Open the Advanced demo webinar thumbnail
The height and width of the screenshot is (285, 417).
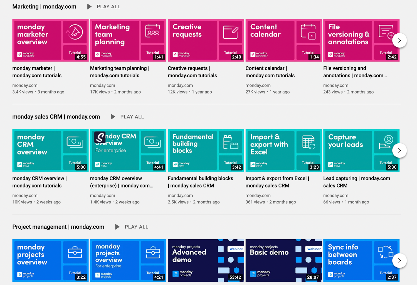(206, 260)
